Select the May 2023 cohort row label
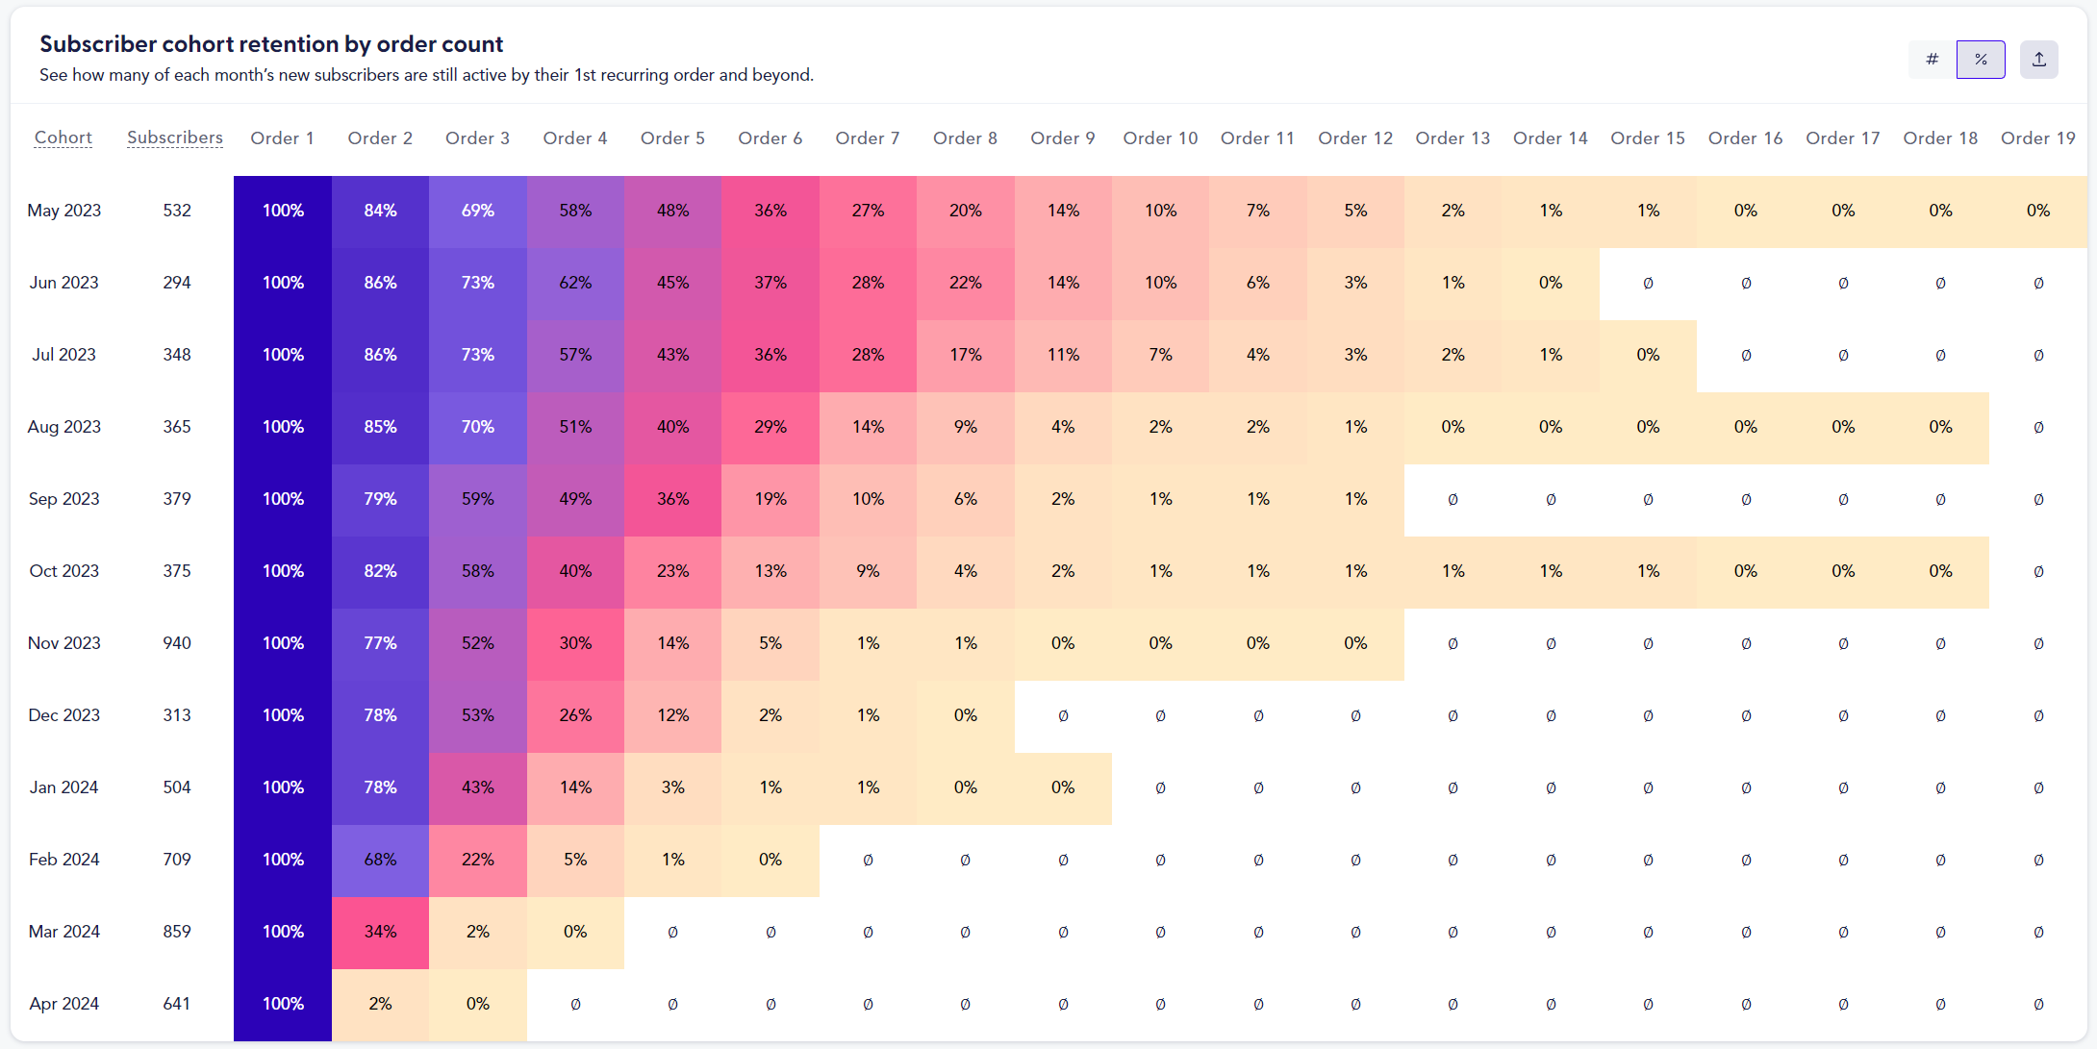The height and width of the screenshot is (1049, 2097). (63, 210)
